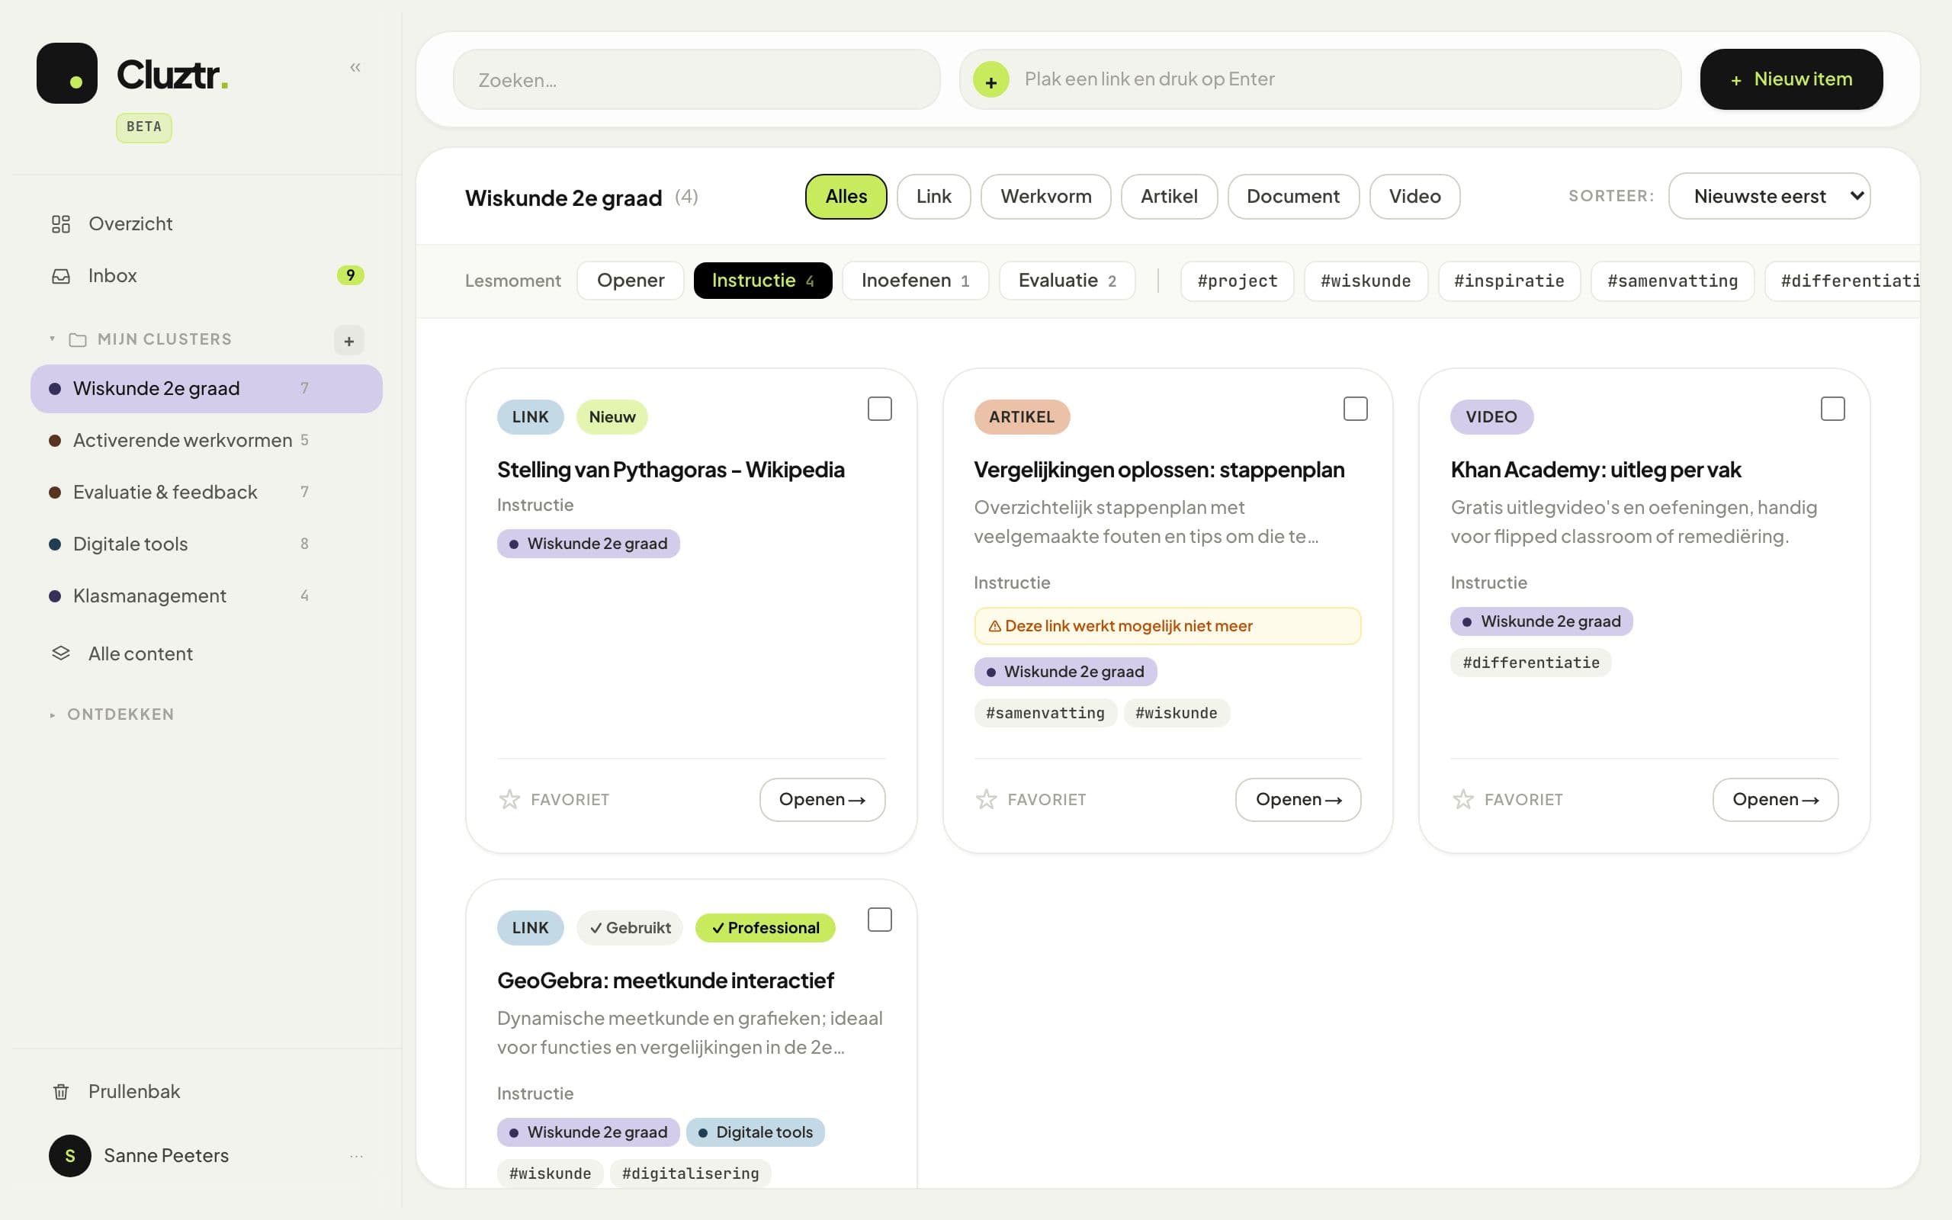Click the Cluztr logo icon
1952x1220 pixels.
(x=67, y=73)
